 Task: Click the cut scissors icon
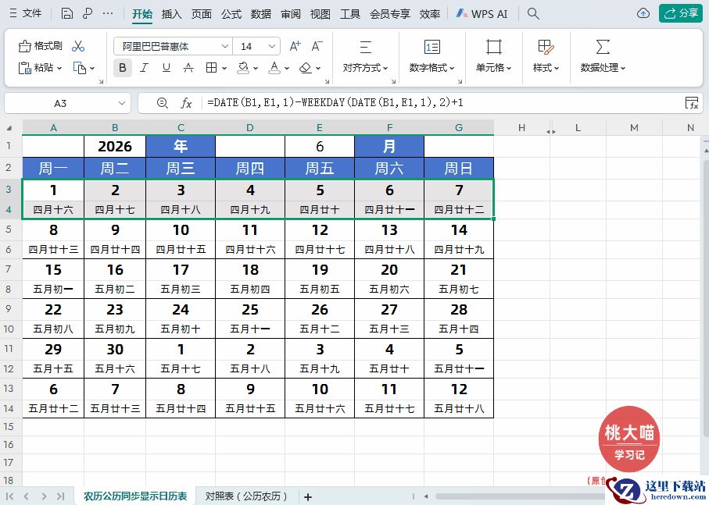pyautogui.click(x=78, y=46)
